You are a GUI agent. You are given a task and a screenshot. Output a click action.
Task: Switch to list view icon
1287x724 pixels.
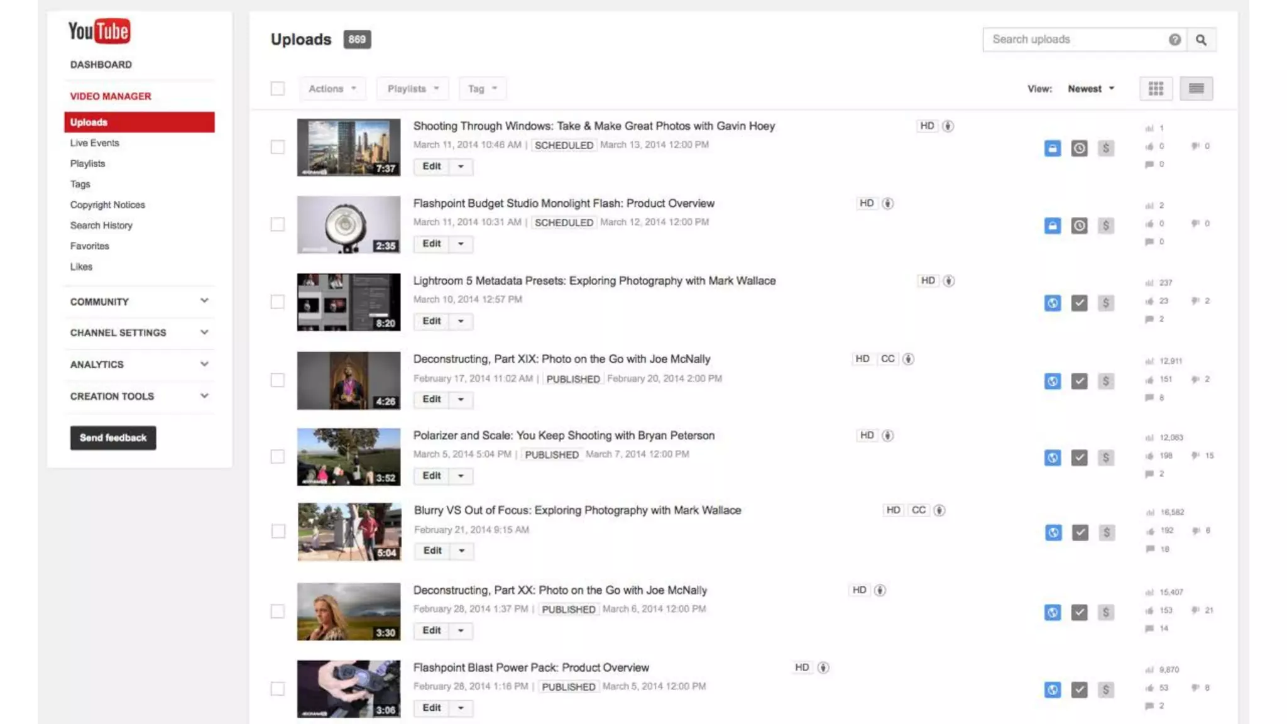(x=1196, y=89)
